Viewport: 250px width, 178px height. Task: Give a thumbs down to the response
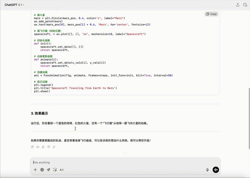click(x=49, y=147)
